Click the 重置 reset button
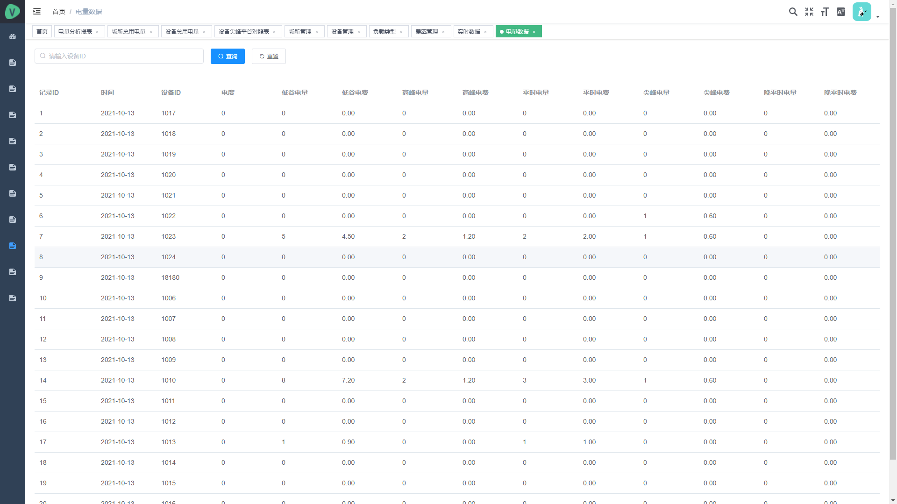This screenshot has height=504, width=897. 269,56
